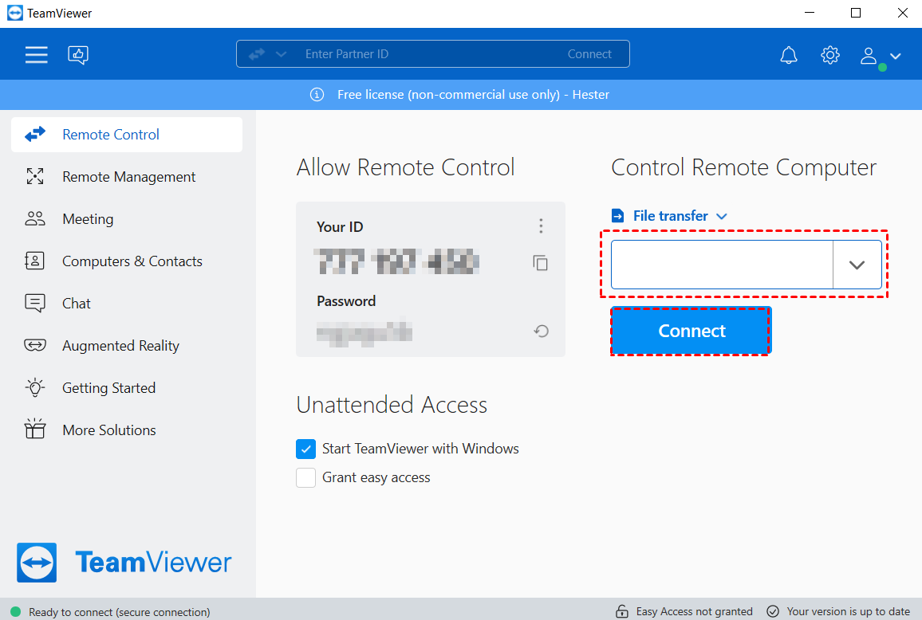
Task: Refresh the random password
Action: click(542, 331)
